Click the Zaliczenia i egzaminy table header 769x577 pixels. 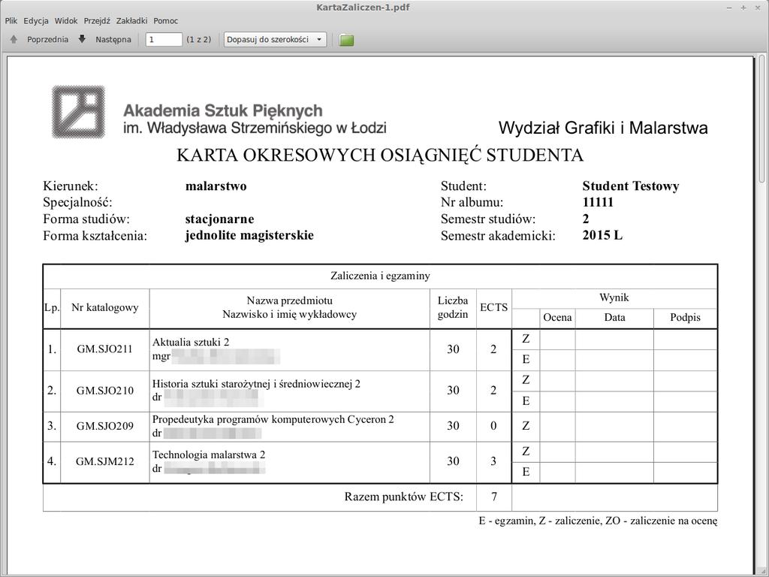pyautogui.click(x=380, y=276)
